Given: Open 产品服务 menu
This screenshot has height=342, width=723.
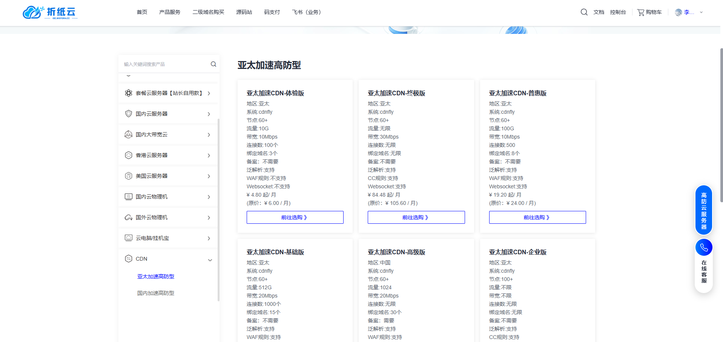Looking at the screenshot, I should coord(170,12).
